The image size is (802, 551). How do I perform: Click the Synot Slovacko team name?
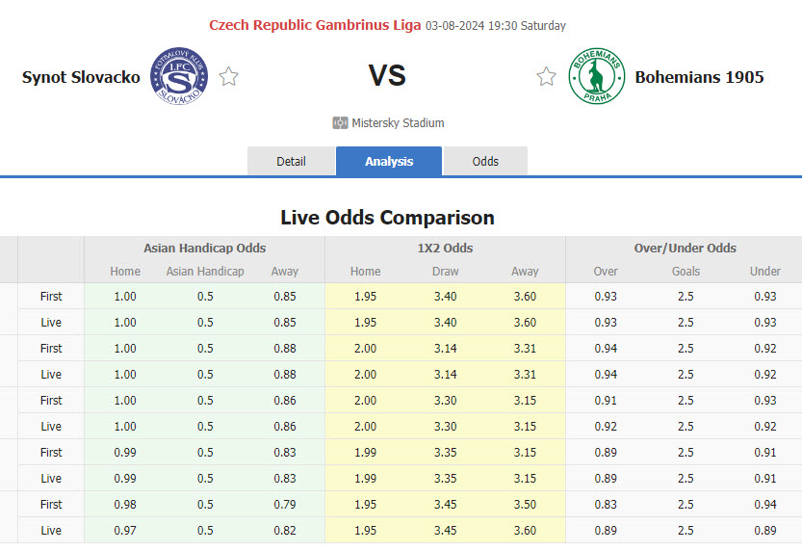pyautogui.click(x=81, y=77)
